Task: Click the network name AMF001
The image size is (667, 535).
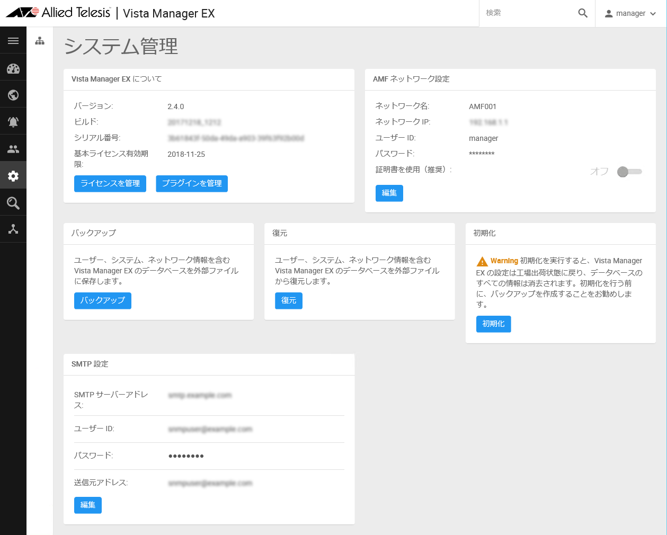Action: pos(483,106)
